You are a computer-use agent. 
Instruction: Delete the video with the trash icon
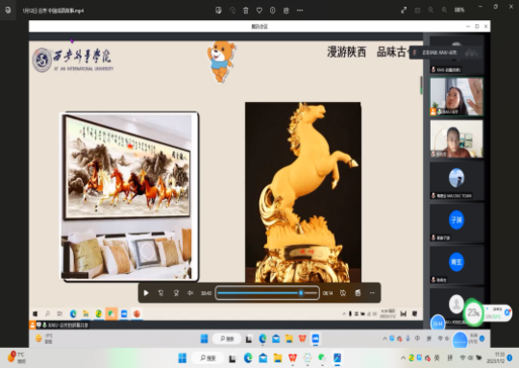click(246, 11)
